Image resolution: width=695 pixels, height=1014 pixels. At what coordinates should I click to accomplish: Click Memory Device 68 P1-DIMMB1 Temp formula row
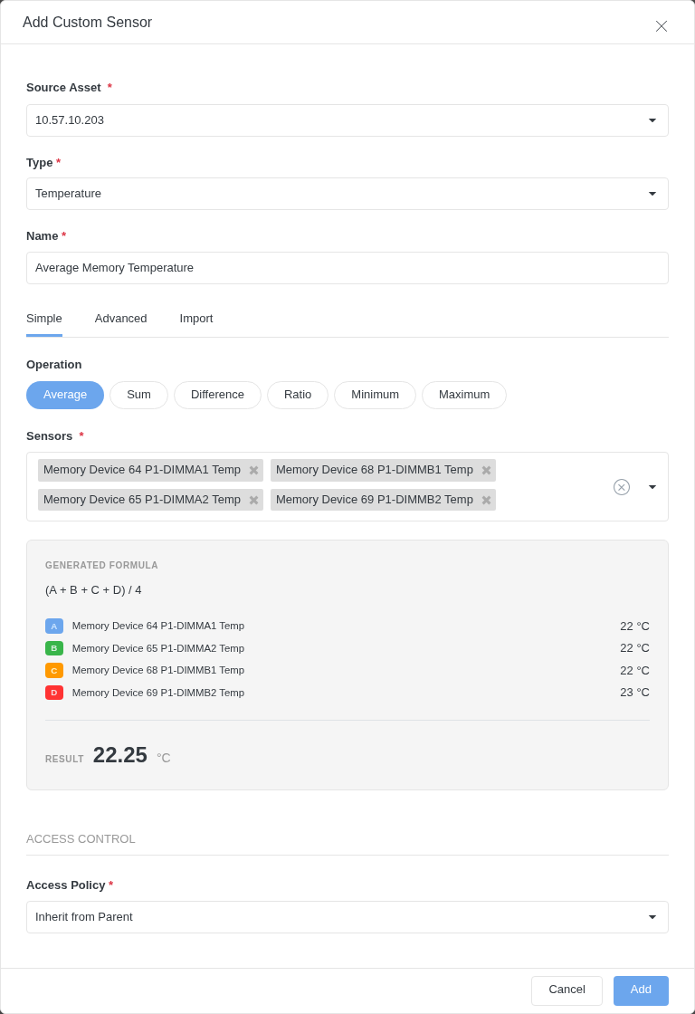(x=347, y=671)
